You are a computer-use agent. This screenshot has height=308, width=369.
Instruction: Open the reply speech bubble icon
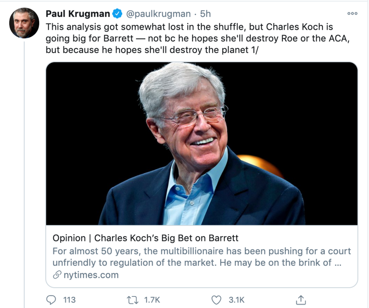(51, 300)
